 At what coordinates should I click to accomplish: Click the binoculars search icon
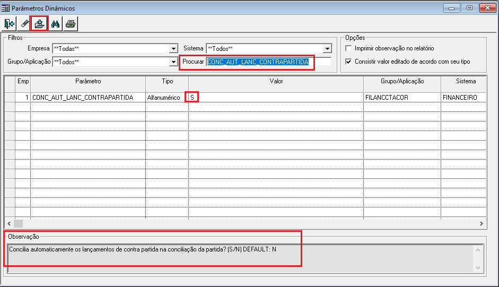[55, 24]
